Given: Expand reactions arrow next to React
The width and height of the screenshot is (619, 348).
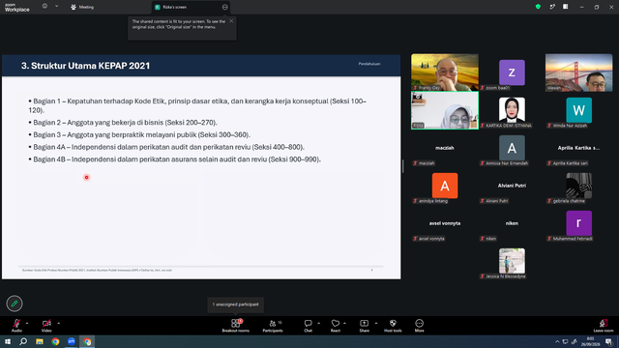Looking at the screenshot, I should tap(344, 323).
